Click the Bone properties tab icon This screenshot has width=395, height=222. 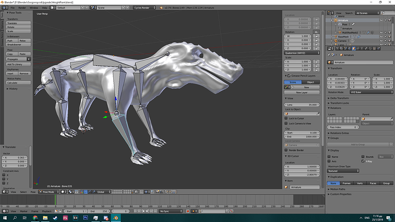366,48
